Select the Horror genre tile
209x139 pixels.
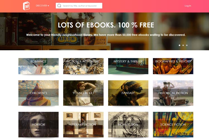pyautogui.click(x=38, y=125)
